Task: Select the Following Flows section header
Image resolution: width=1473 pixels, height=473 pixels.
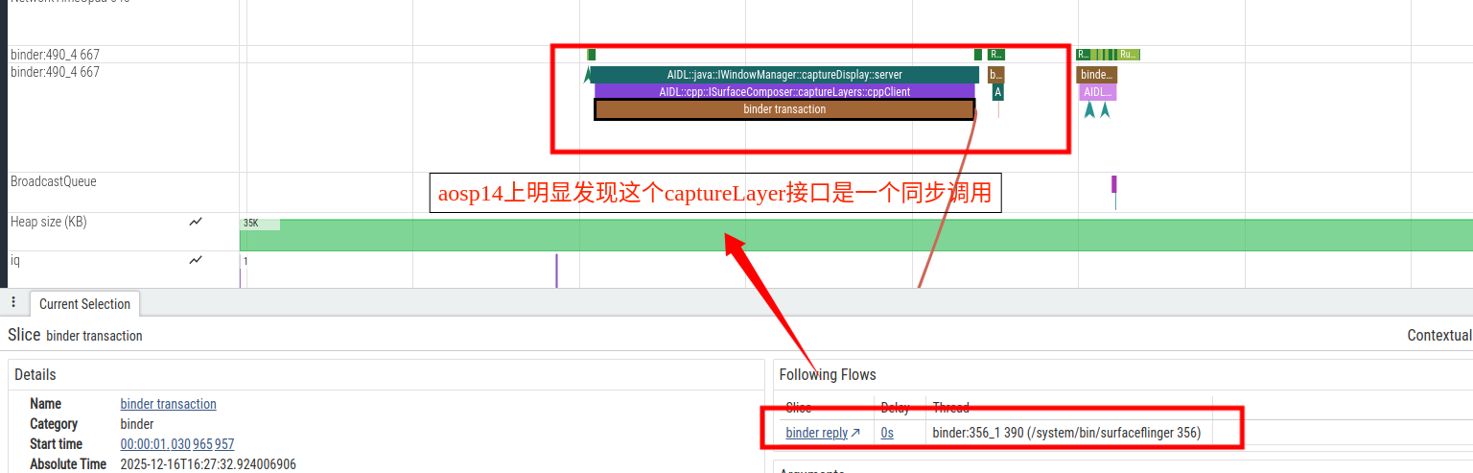Action: click(x=828, y=374)
